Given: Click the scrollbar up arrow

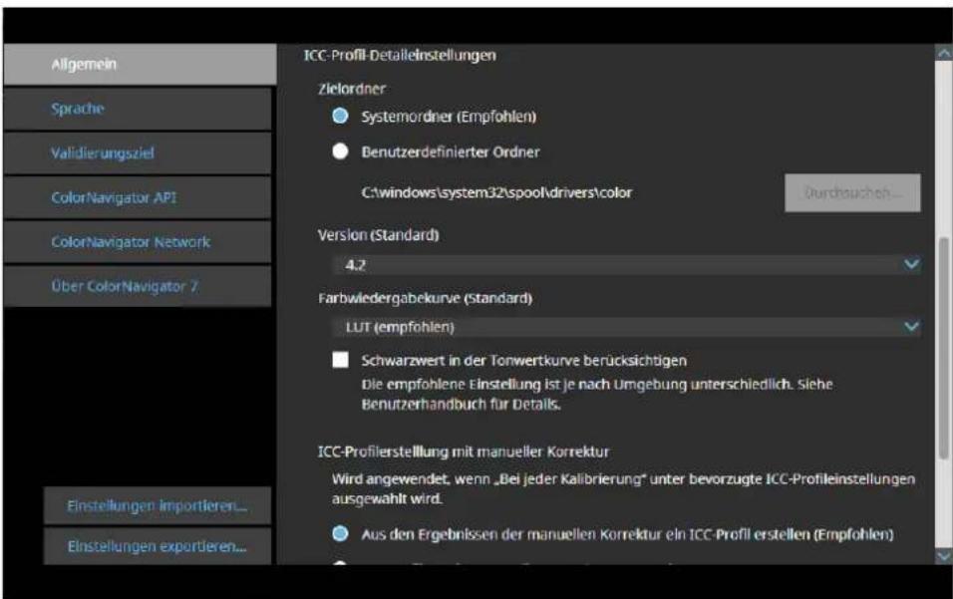Looking at the screenshot, I should click(944, 54).
